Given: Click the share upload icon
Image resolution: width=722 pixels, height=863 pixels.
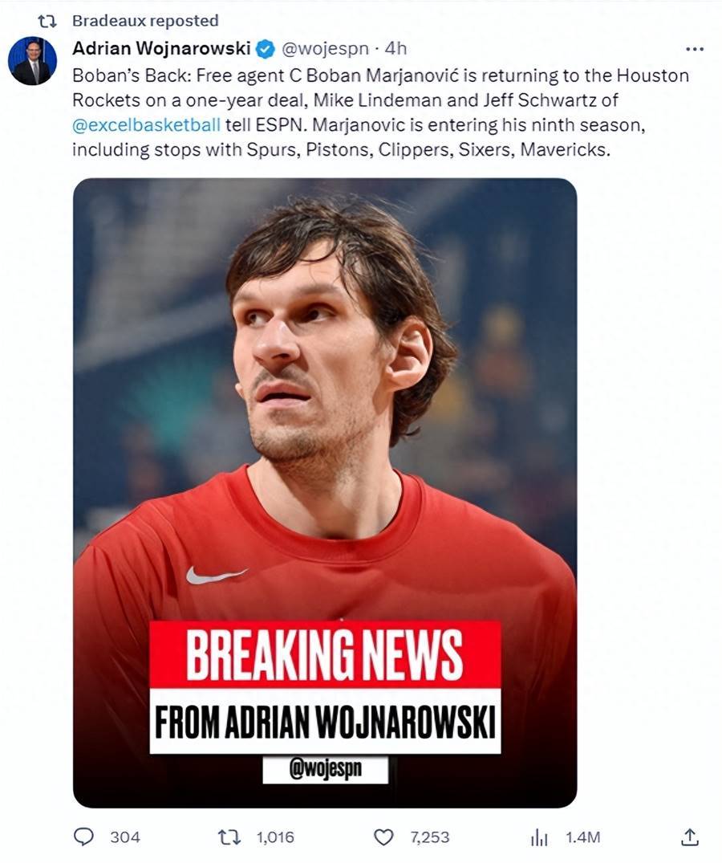Looking at the screenshot, I should [x=690, y=837].
